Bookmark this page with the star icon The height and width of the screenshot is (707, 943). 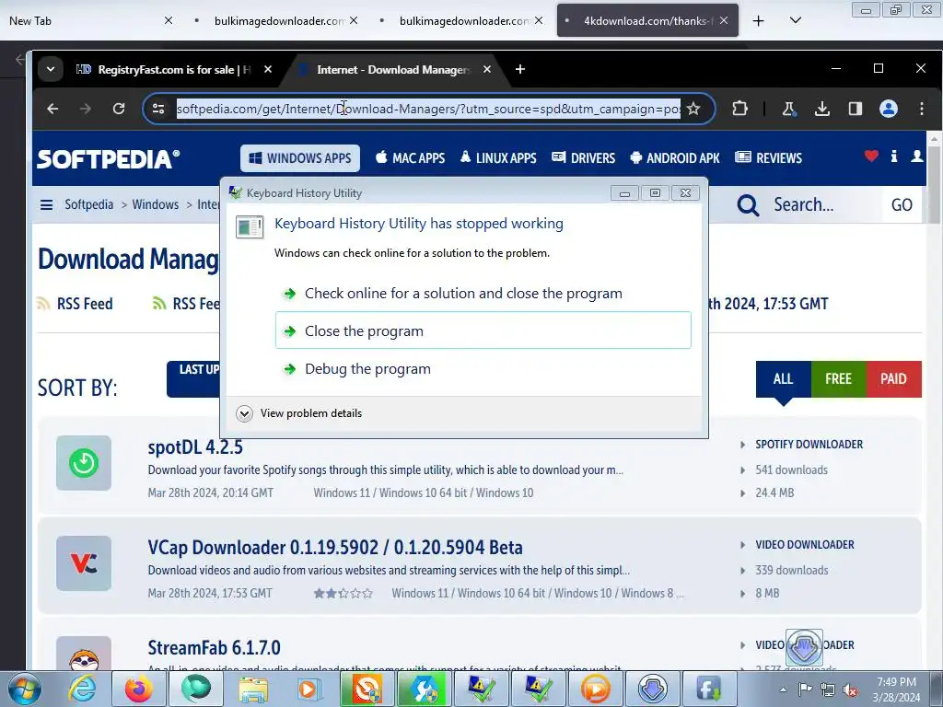click(693, 109)
